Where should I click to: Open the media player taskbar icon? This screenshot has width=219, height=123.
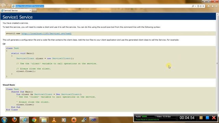point(64,120)
